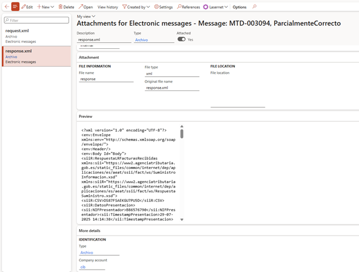Click the Edit pencil button
This screenshot has height=272, width=359.
click(x=27, y=7)
